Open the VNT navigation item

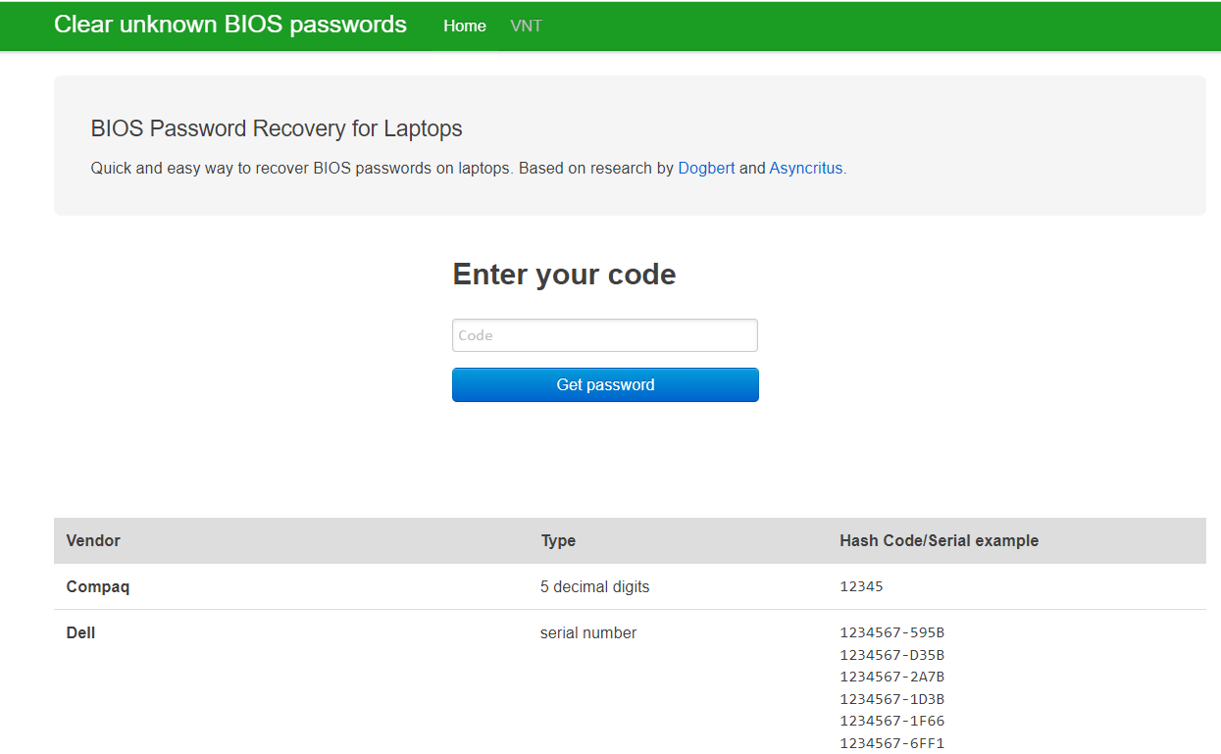[526, 25]
